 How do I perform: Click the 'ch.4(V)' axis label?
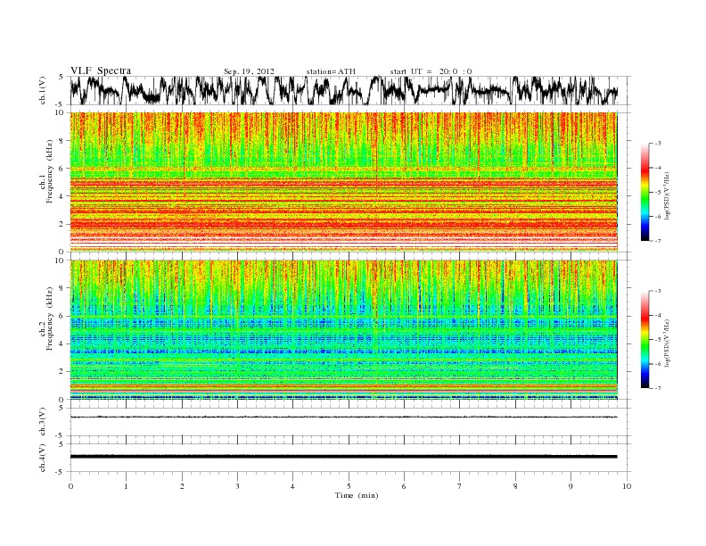coord(42,458)
